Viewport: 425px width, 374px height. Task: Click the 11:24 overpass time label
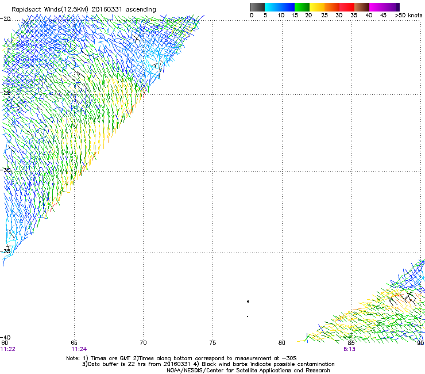(79, 349)
